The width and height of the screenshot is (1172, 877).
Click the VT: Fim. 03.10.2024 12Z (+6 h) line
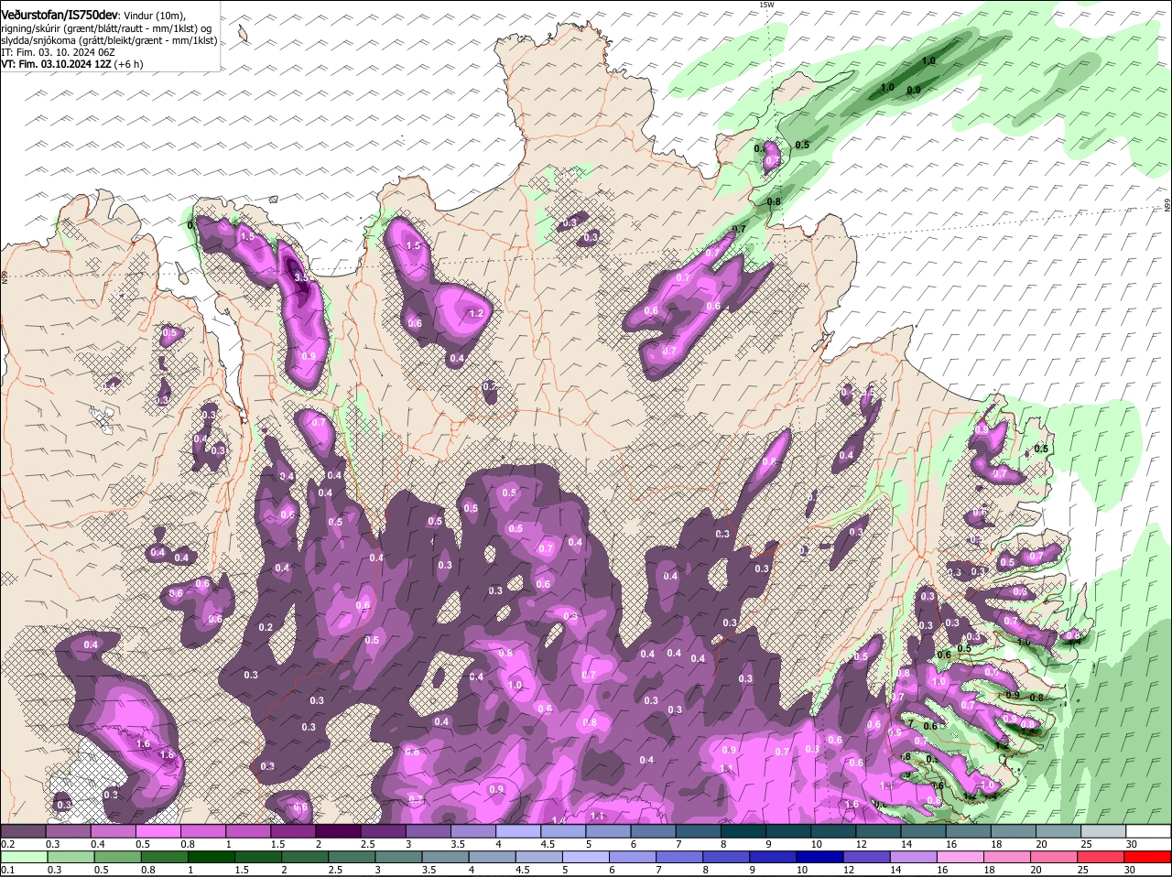click(x=72, y=65)
